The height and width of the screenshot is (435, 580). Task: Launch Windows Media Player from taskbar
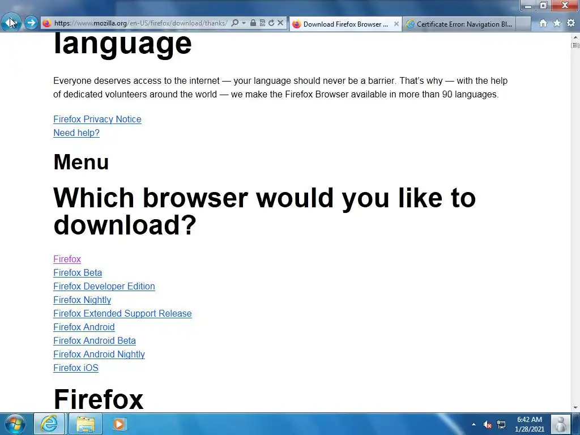[119, 424]
